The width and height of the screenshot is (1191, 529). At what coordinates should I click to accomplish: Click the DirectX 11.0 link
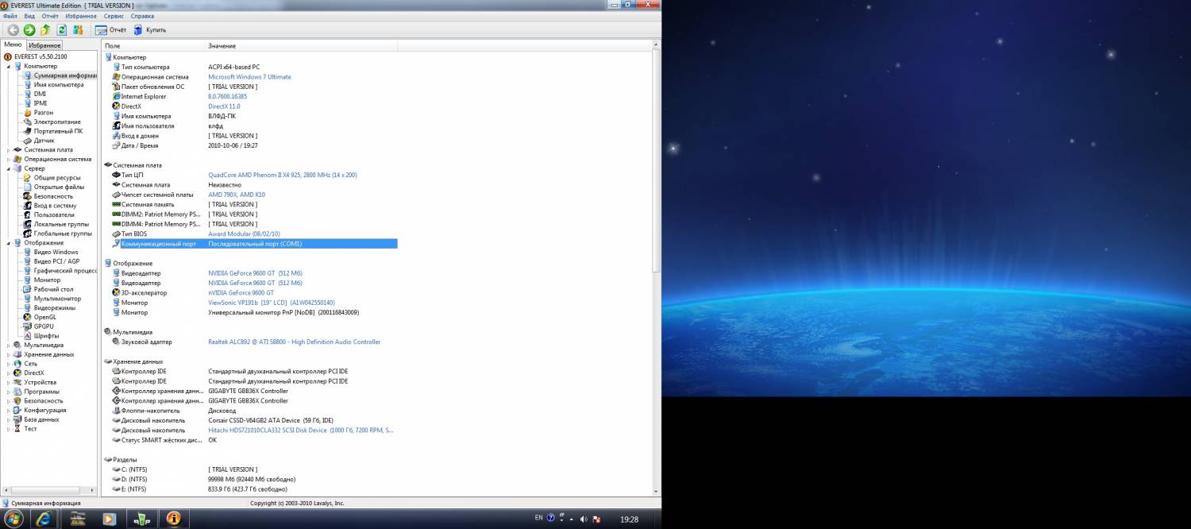tap(224, 106)
